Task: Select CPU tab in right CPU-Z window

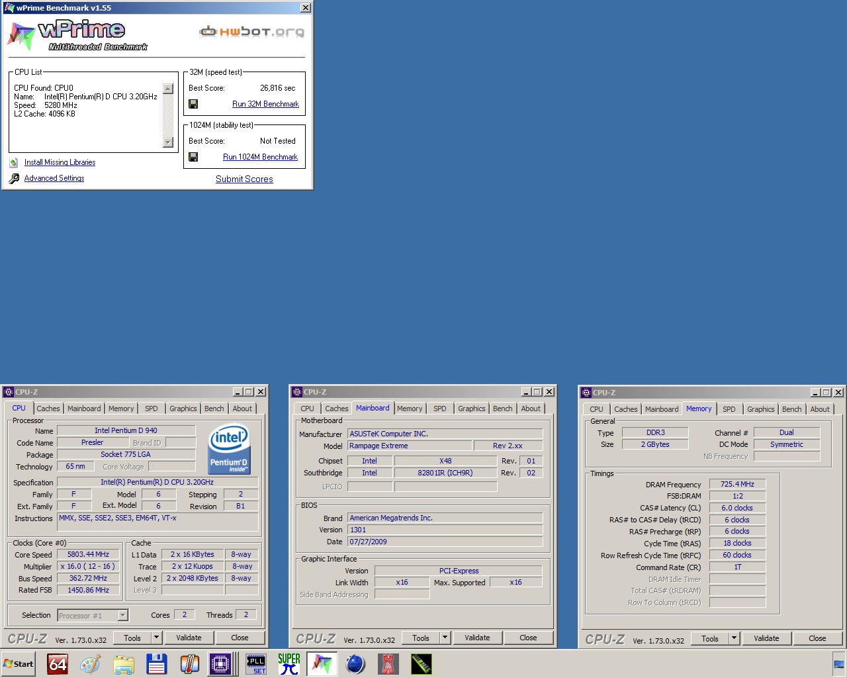Action: [x=596, y=409]
